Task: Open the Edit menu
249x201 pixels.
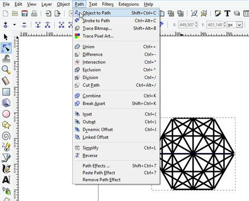Action: coord(18,4)
